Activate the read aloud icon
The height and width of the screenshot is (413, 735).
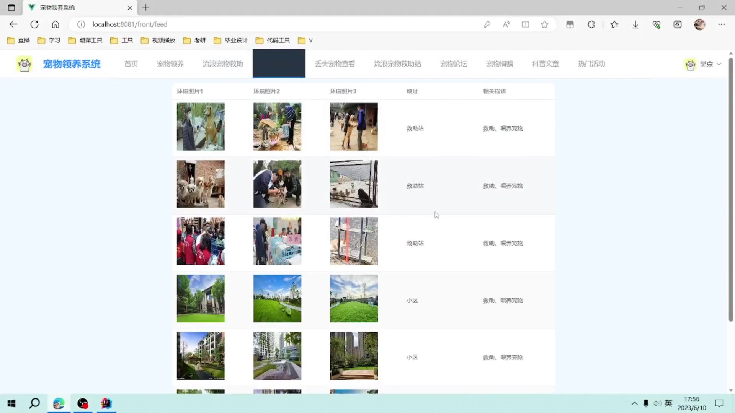pyautogui.click(x=506, y=24)
